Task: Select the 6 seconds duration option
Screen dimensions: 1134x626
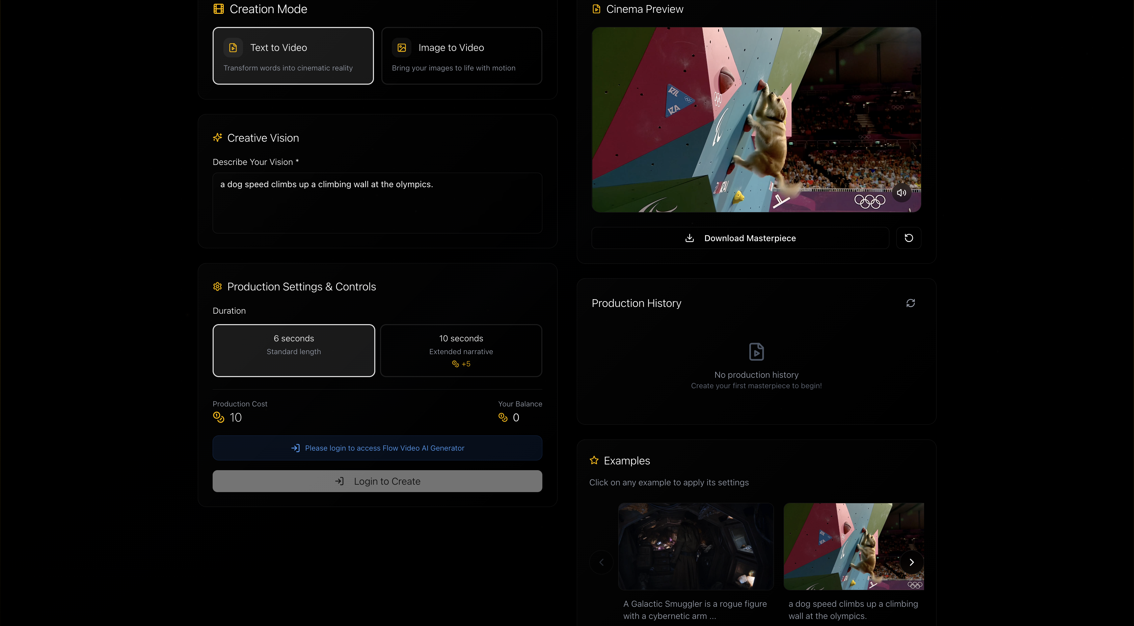Action: 294,350
